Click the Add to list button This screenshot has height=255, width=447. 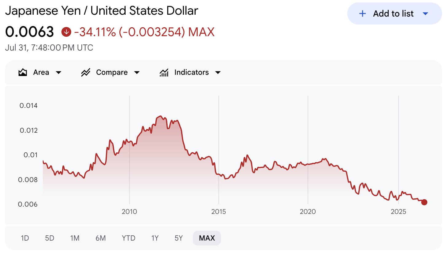(394, 13)
